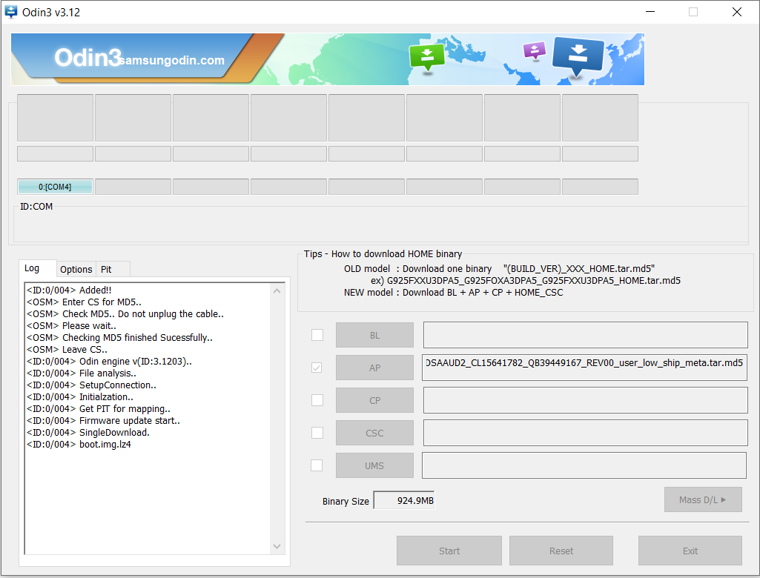Click the Mass D/L button

pyautogui.click(x=703, y=499)
